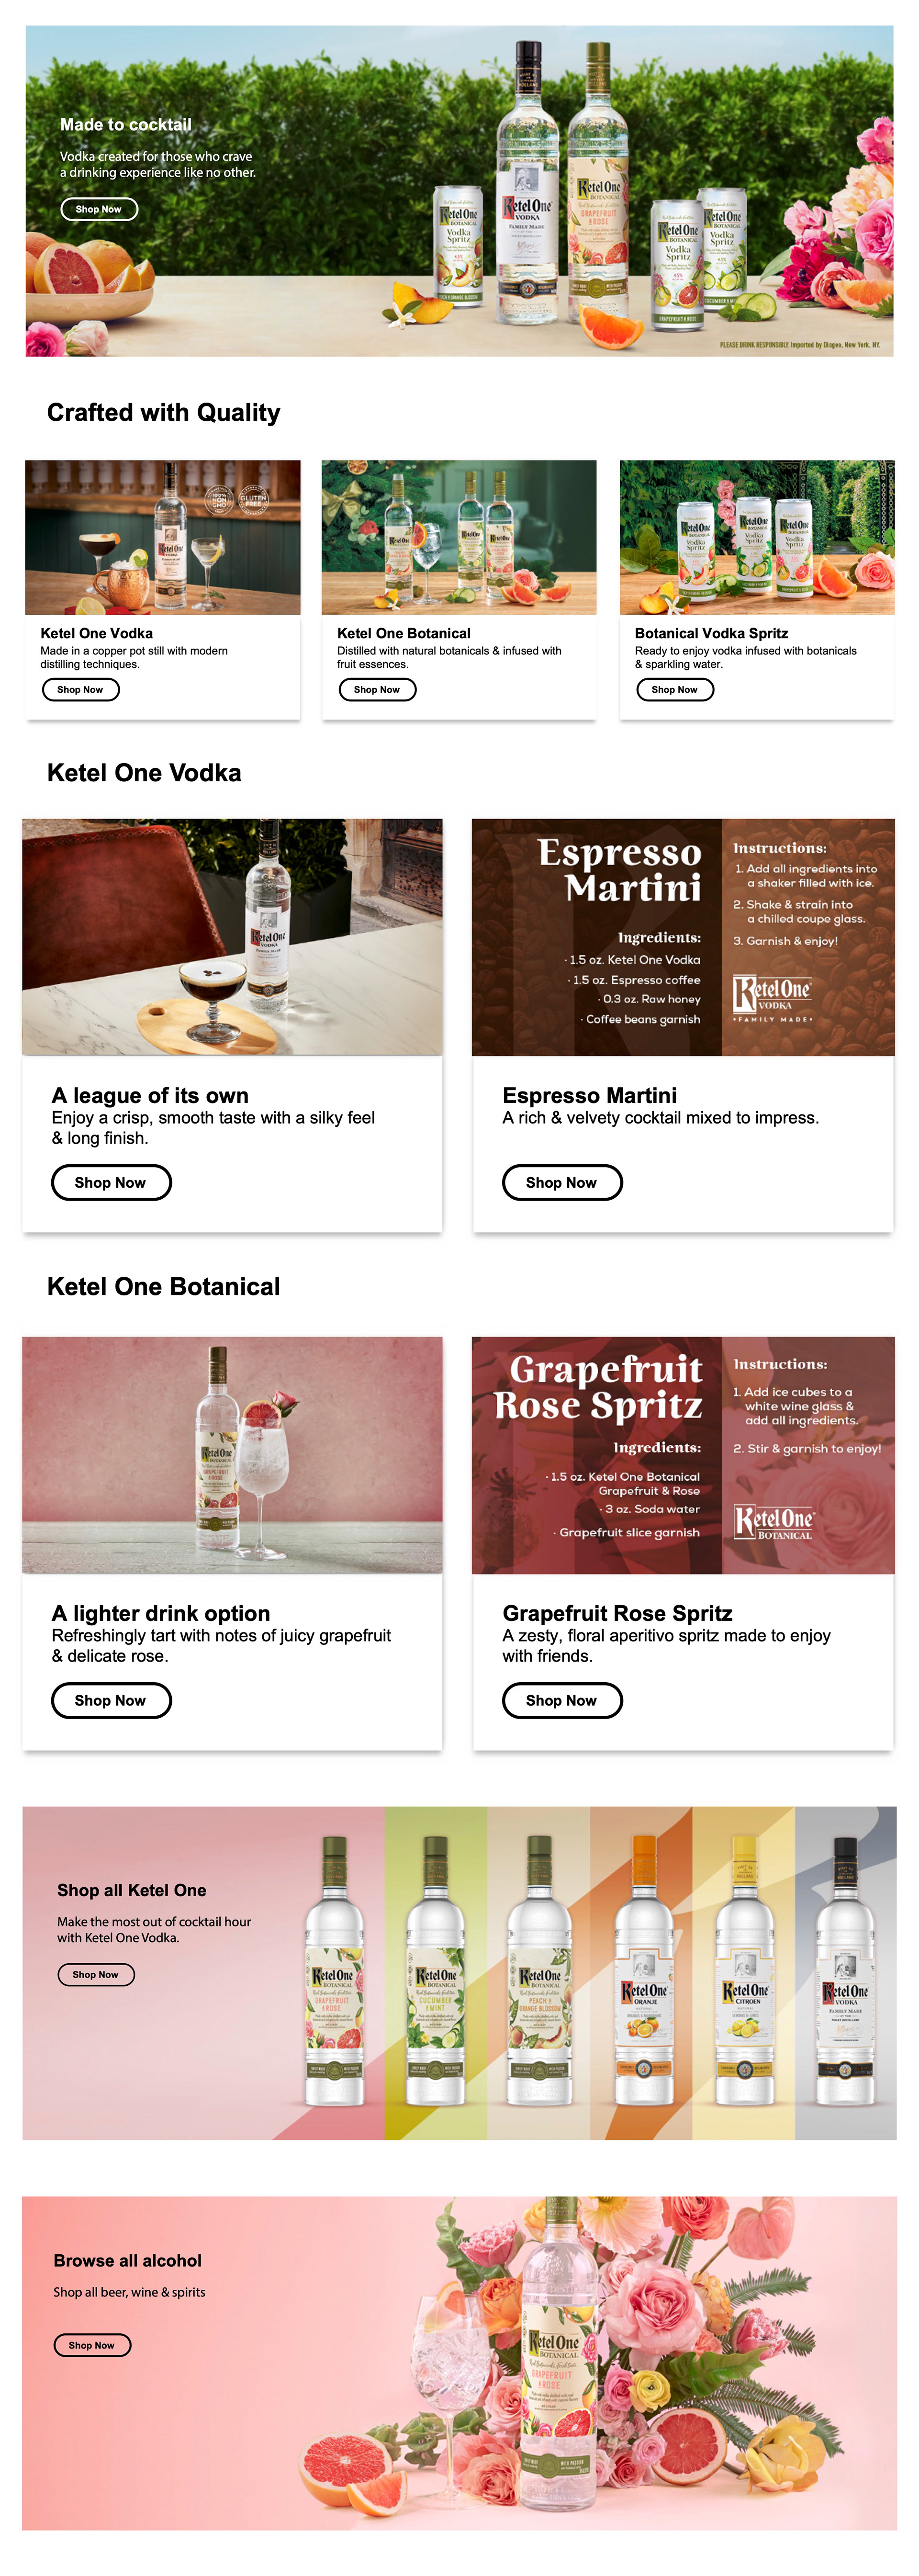
Task: Click Shop Now under Espresso Martini description
Action: 562,1182
